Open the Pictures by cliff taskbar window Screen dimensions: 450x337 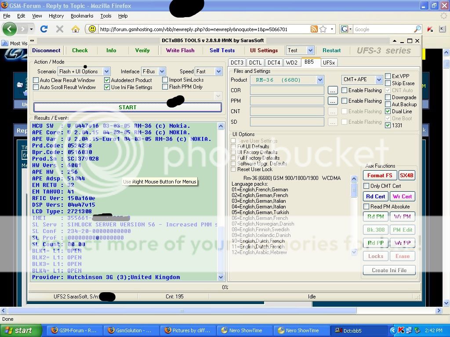188,330
